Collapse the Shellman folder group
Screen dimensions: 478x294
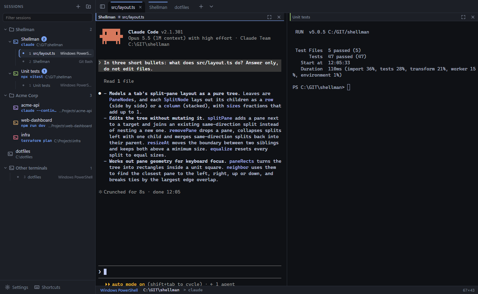5,29
